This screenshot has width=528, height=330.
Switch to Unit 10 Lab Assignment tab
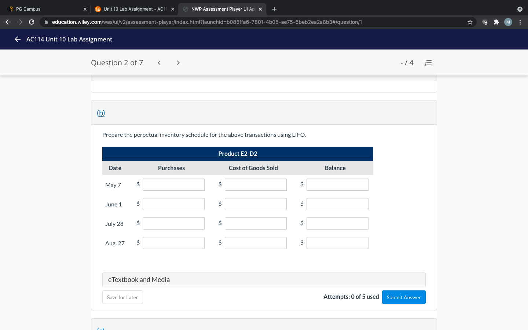coord(134,9)
